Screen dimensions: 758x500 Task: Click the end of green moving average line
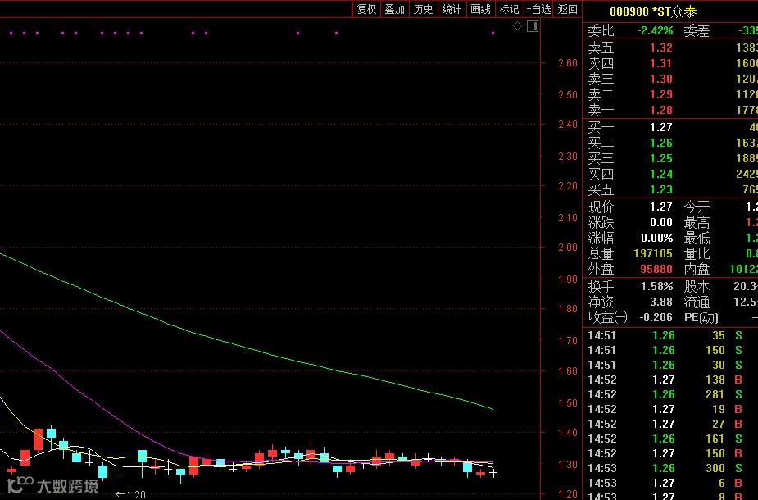coord(492,409)
